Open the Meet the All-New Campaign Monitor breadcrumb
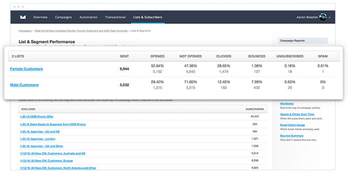This screenshot has width=348, height=173. (x=81, y=31)
